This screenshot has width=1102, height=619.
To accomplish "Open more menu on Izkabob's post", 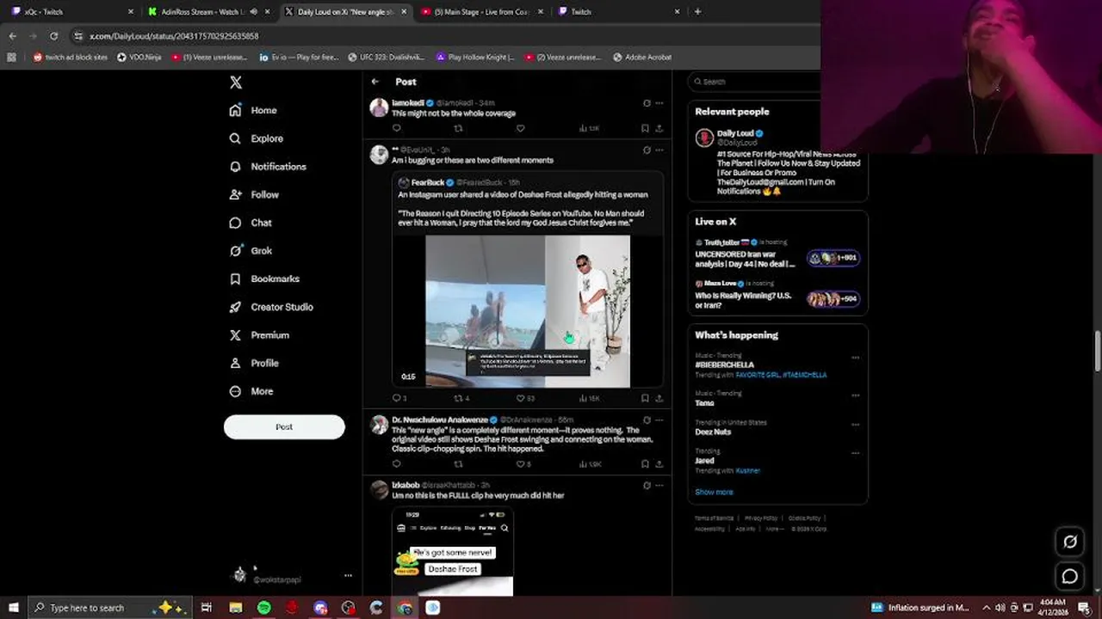I will pos(659,485).
